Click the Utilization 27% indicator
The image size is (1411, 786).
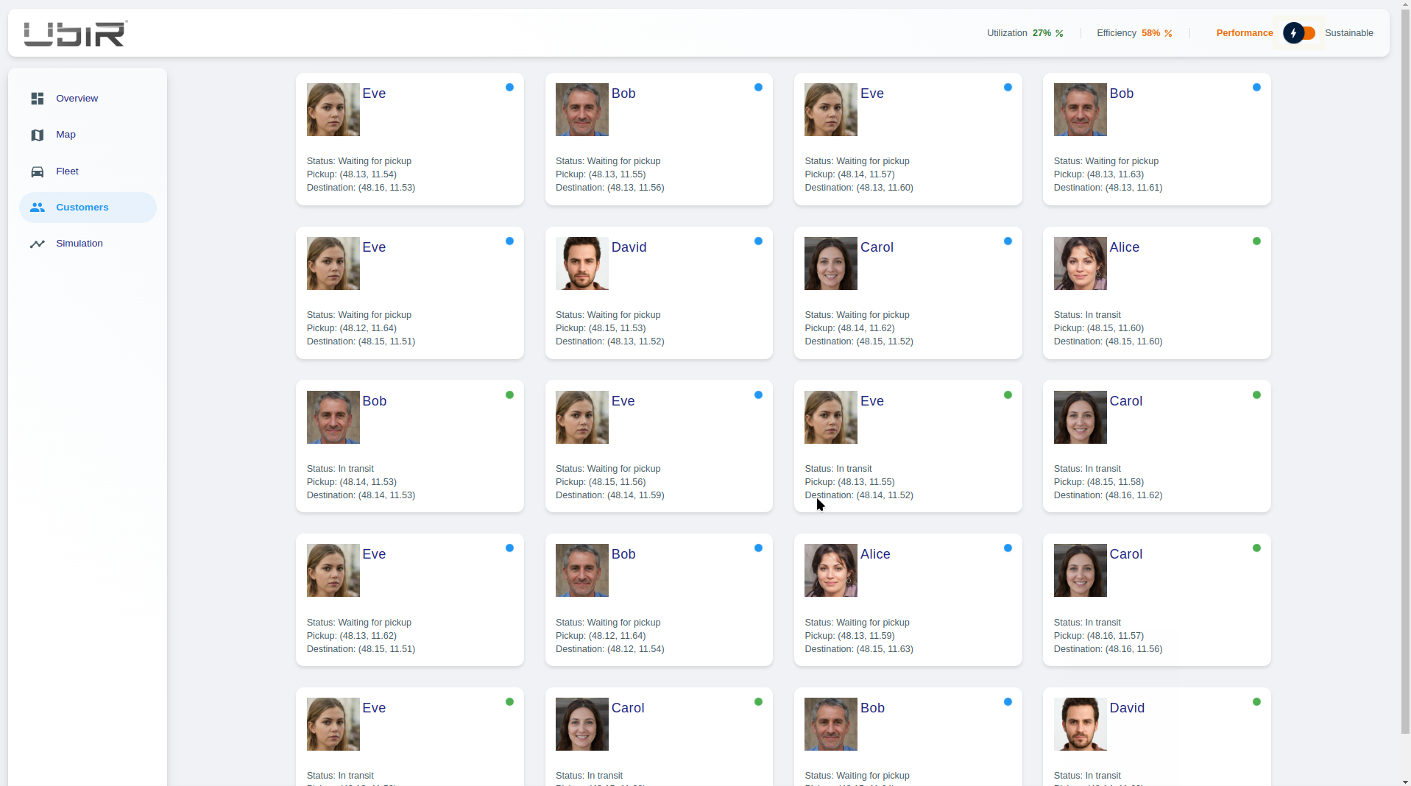(x=1025, y=33)
